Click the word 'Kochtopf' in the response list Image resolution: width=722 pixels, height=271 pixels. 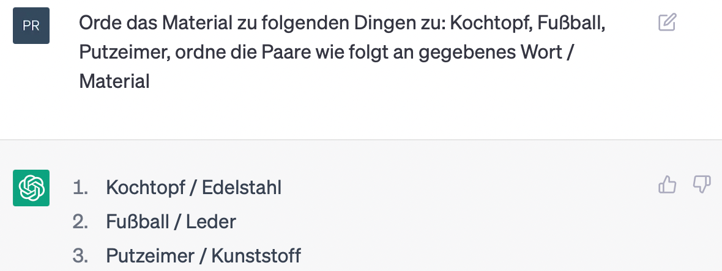(145, 187)
